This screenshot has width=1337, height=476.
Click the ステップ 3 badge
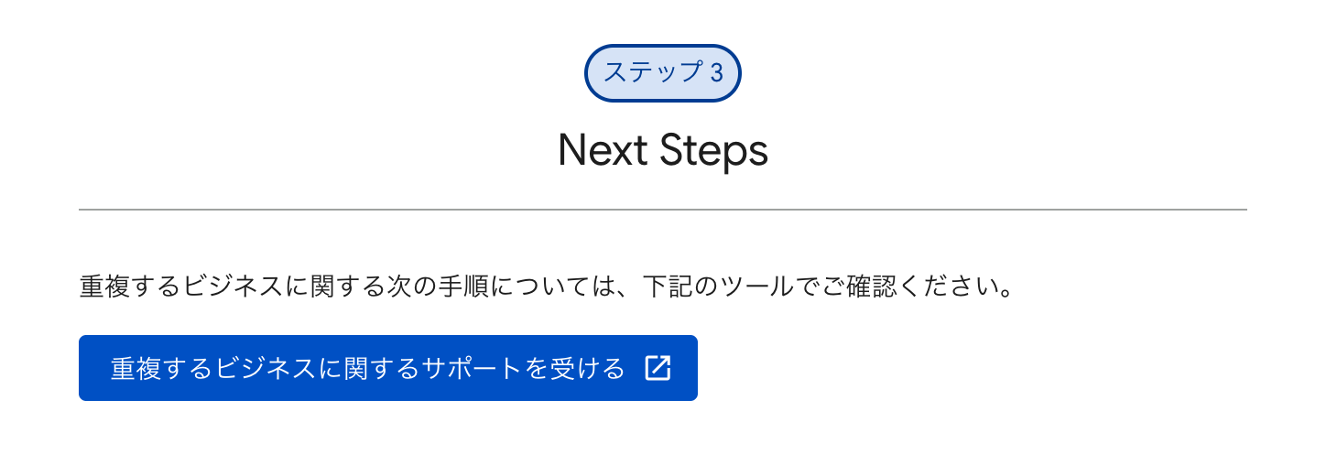coord(662,73)
